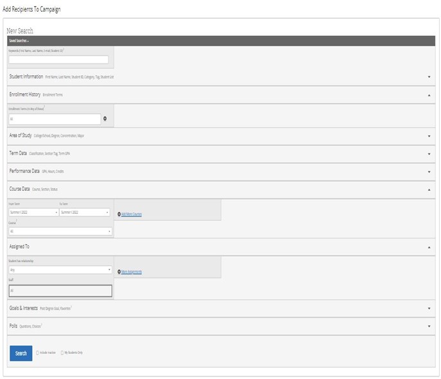The image size is (441, 379).
Task: Open the Student has relationship dropdown
Action: (60, 270)
